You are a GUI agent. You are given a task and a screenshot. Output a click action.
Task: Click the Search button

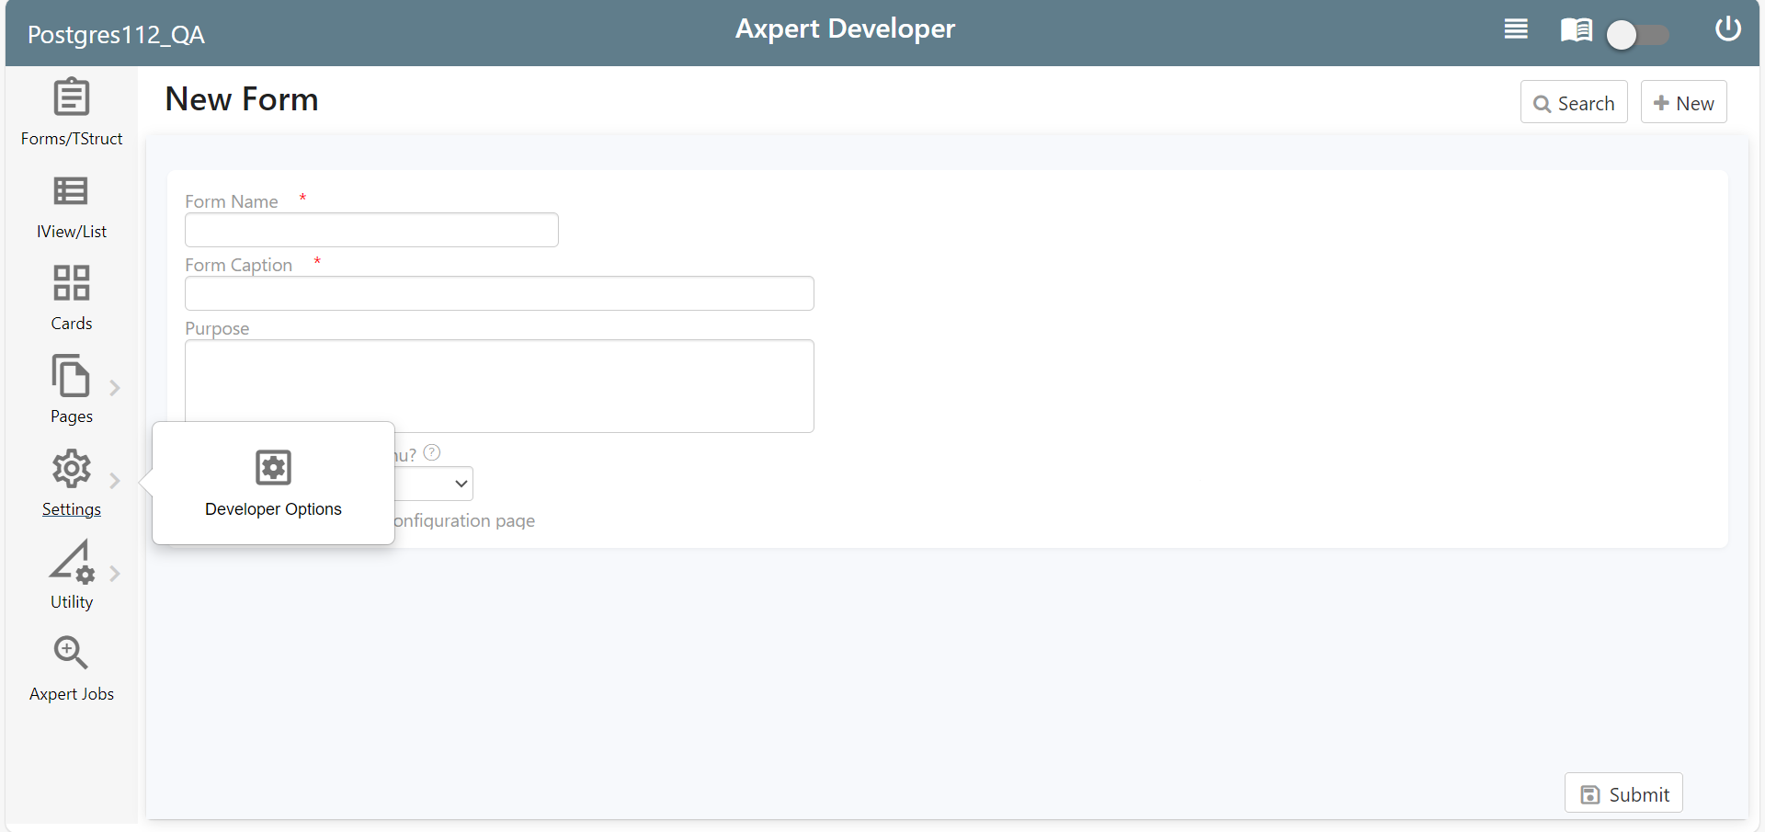pyautogui.click(x=1574, y=102)
